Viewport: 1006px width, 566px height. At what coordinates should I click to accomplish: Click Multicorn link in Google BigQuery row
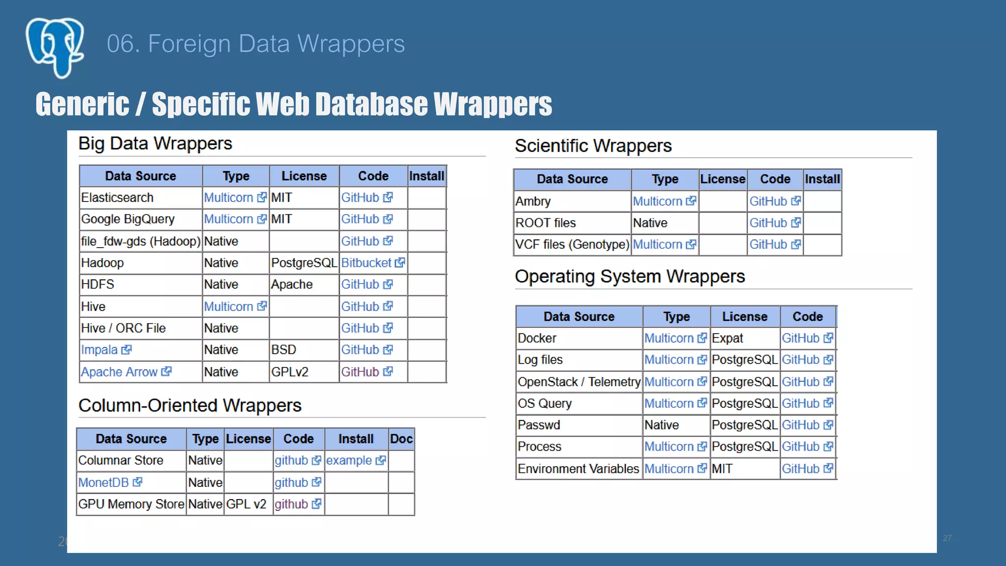[235, 219]
